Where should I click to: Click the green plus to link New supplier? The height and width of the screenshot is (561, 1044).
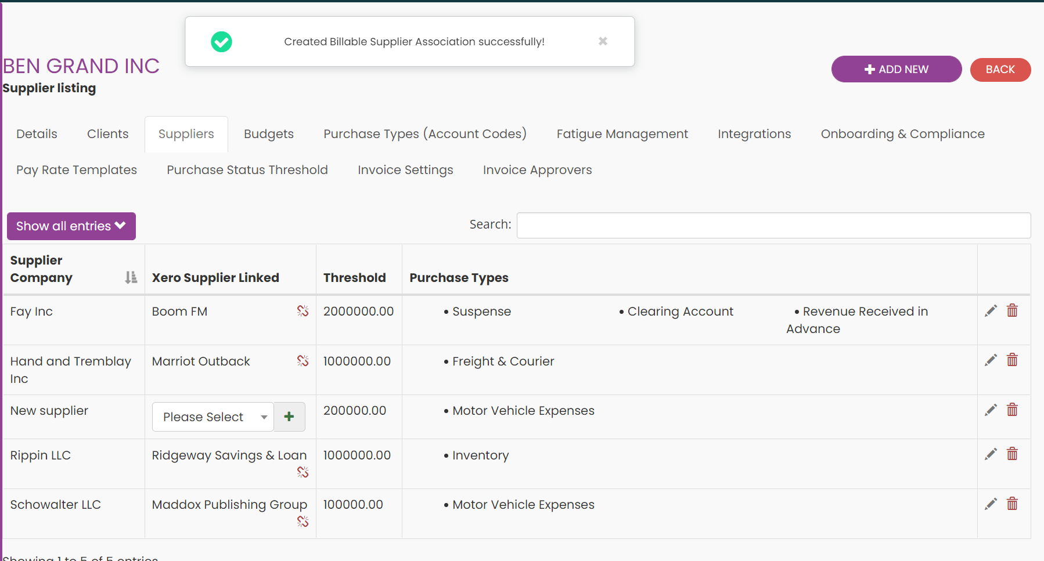click(289, 417)
